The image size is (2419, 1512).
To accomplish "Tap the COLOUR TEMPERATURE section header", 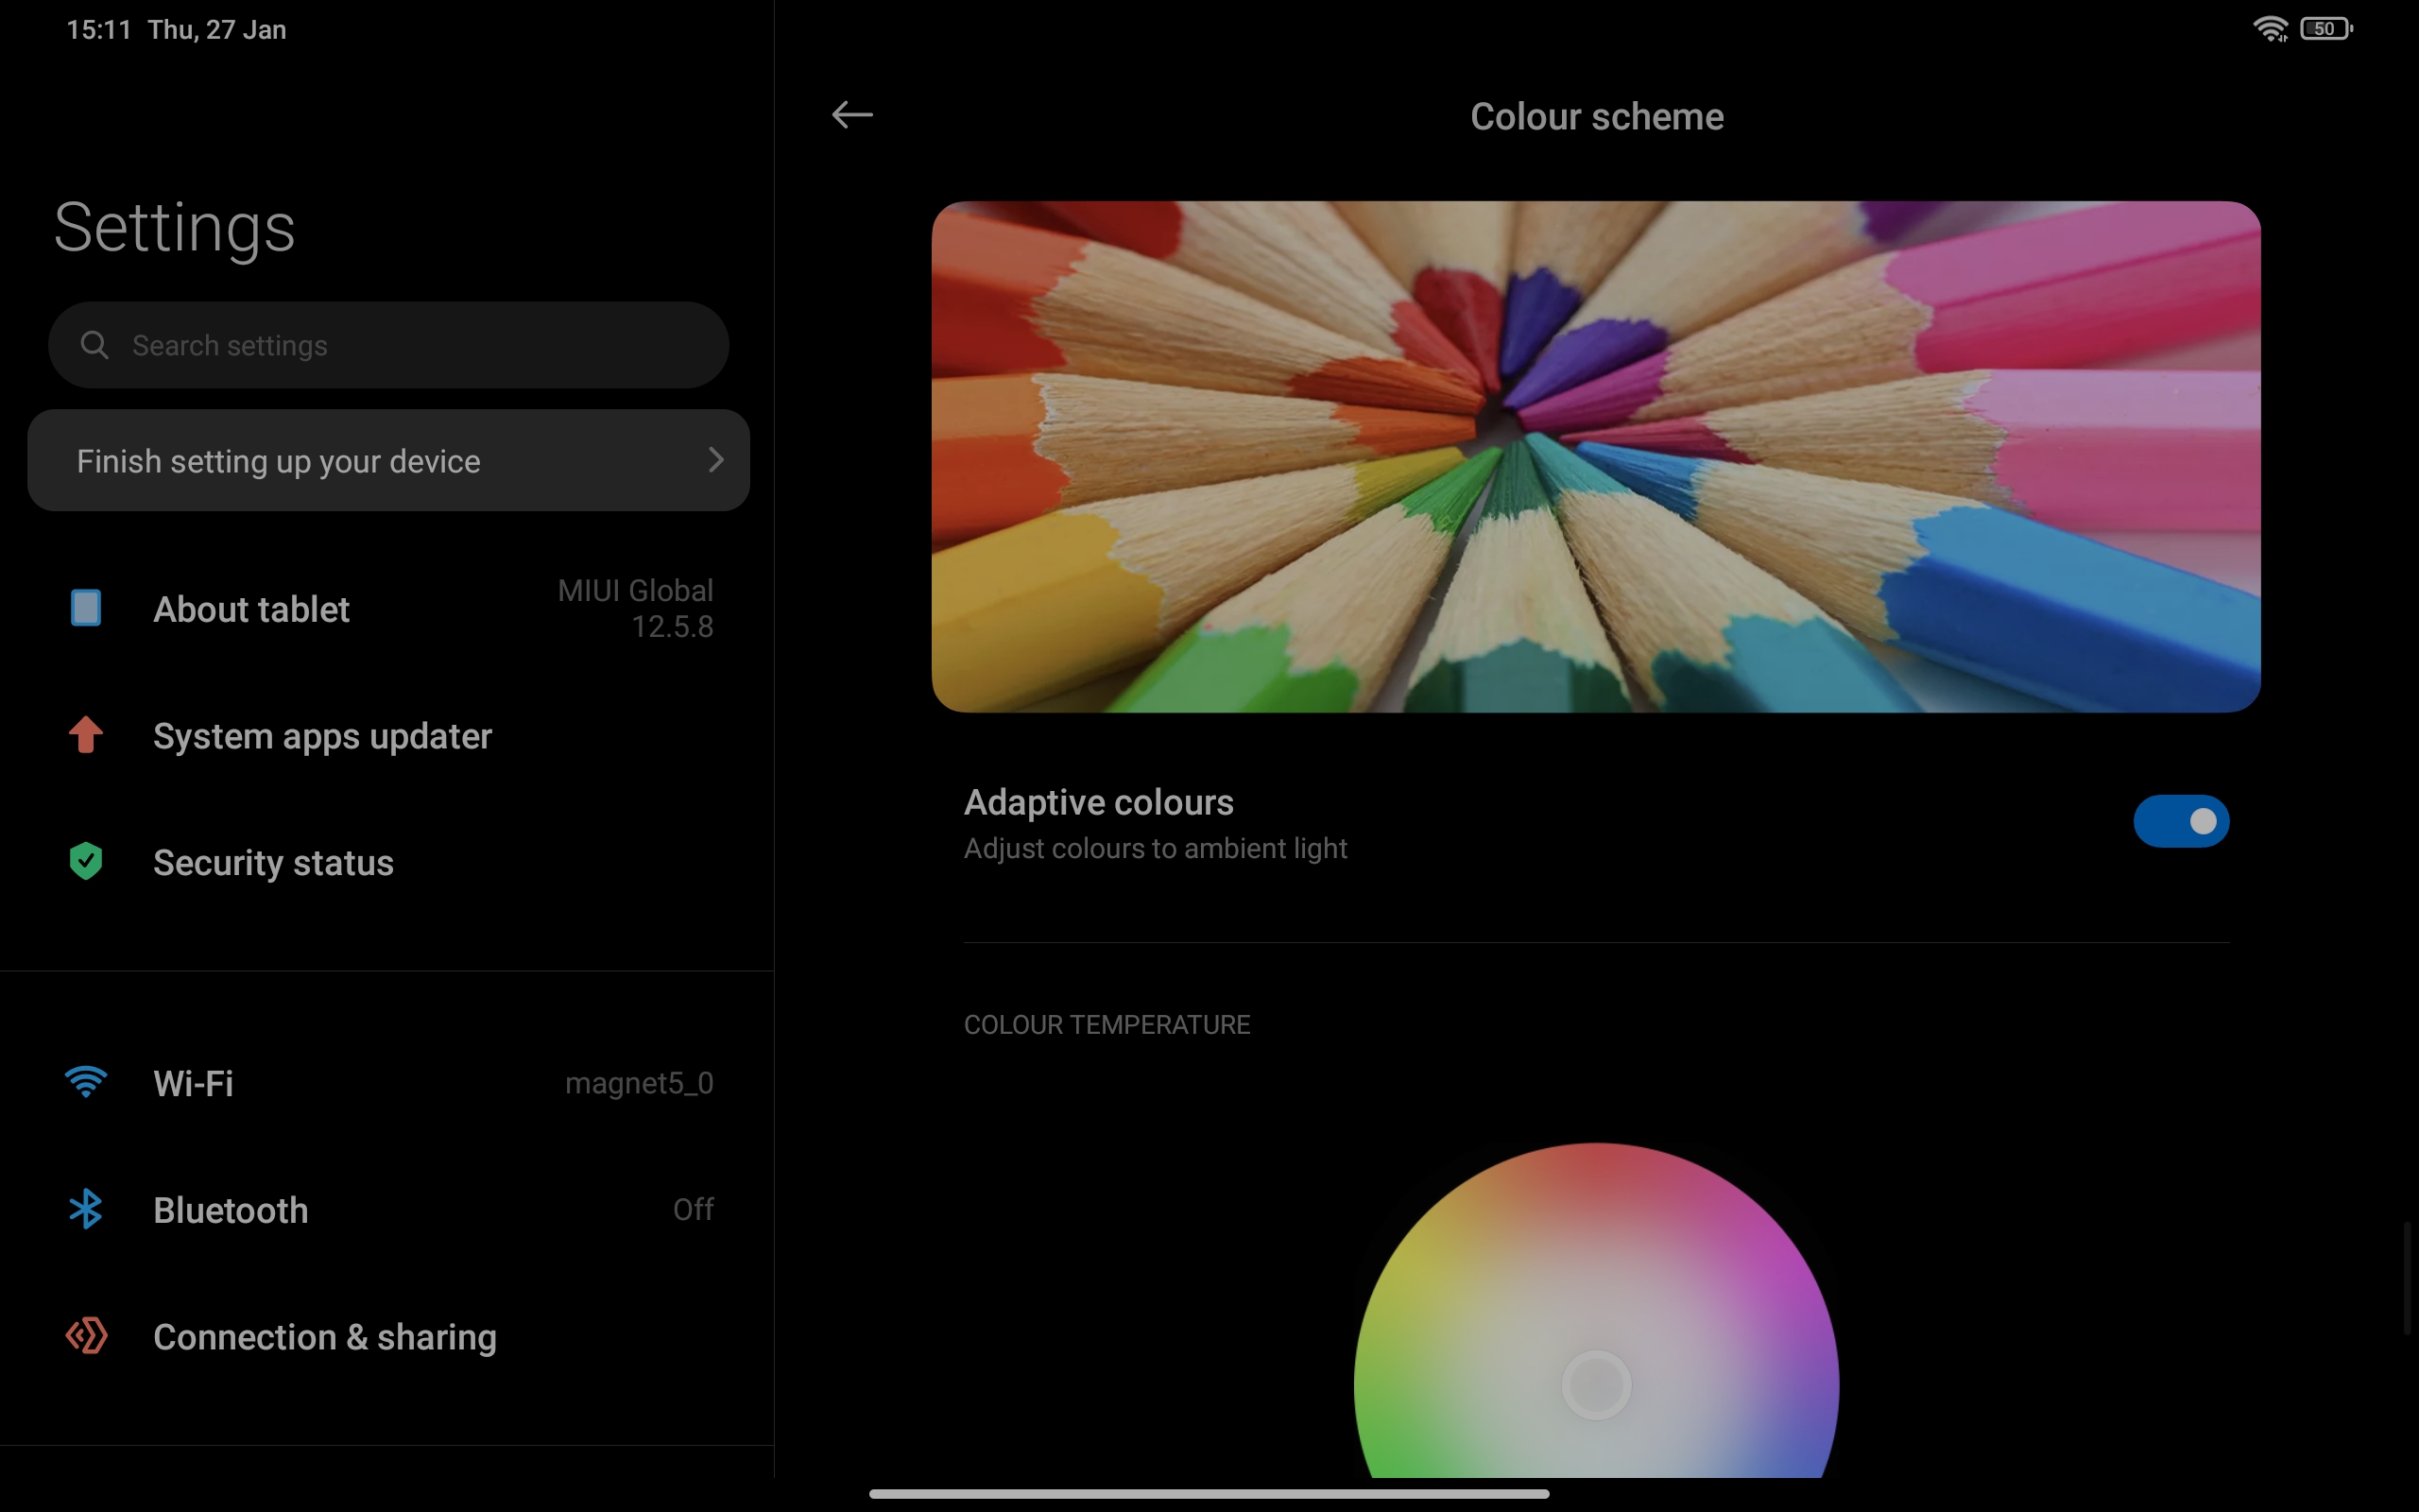I will click(1107, 1025).
